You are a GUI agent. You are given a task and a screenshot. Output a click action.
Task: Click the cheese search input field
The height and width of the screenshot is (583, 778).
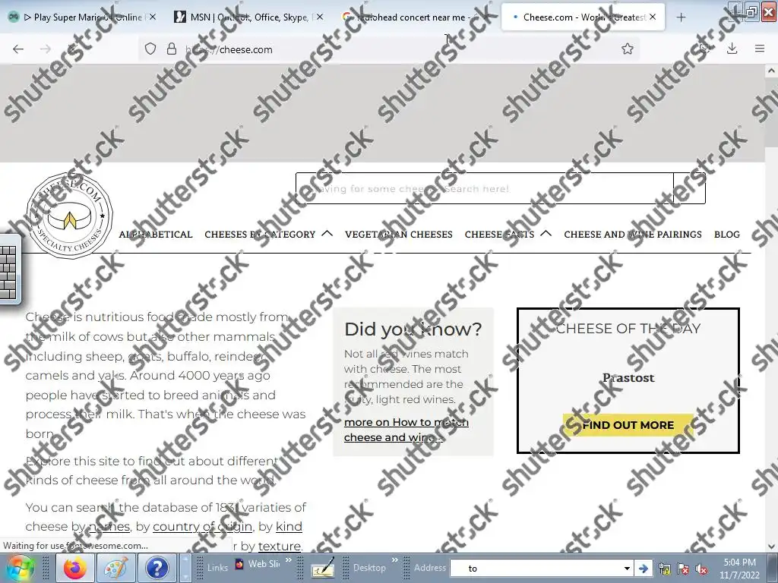[485, 188]
